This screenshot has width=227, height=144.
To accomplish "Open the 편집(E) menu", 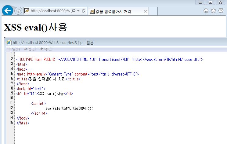I will point(30,49).
